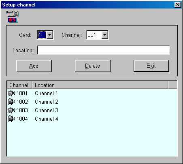Click the camera icon for channel 1003

tap(12, 110)
